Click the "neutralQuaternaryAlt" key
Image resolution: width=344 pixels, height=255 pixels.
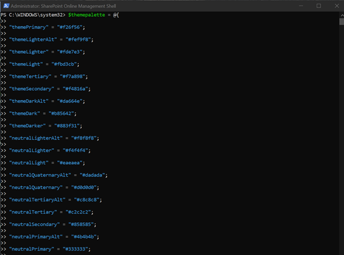coord(40,175)
